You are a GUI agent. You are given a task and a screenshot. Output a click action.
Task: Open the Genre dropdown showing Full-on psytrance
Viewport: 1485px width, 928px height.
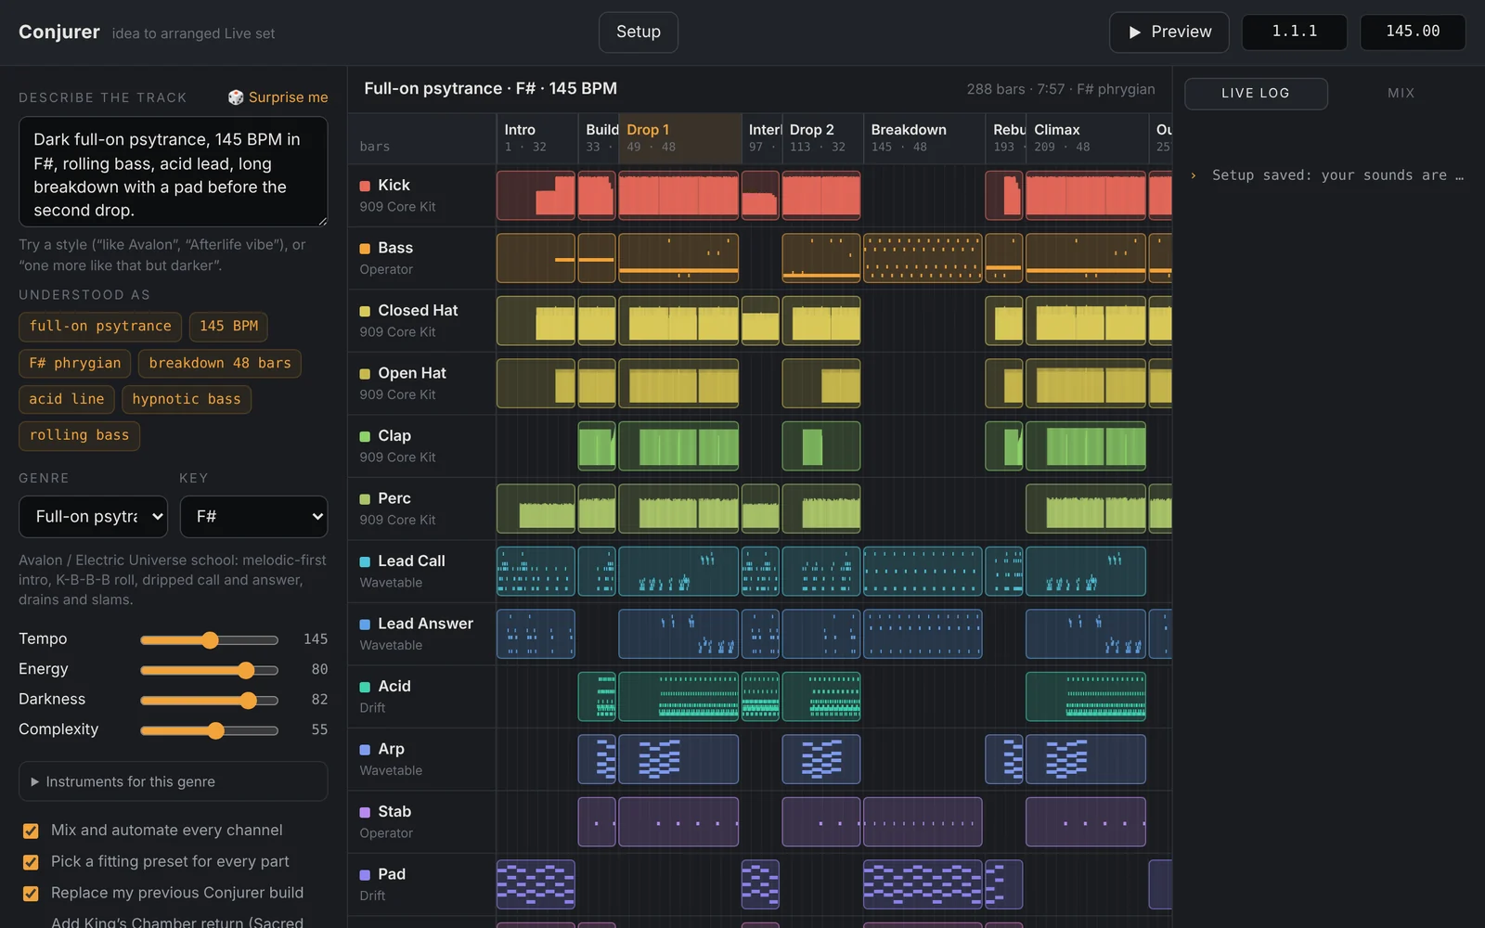tap(93, 517)
